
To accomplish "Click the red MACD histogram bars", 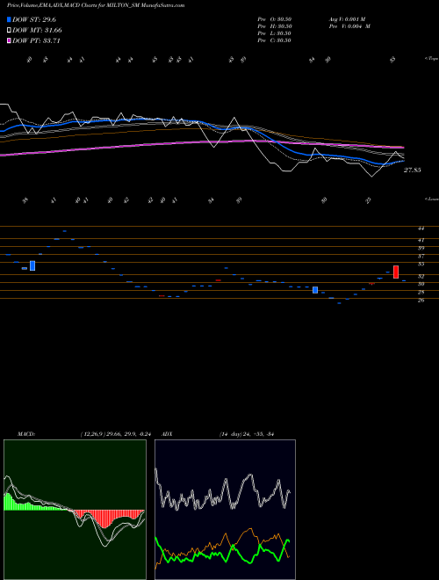I will point(107,517).
